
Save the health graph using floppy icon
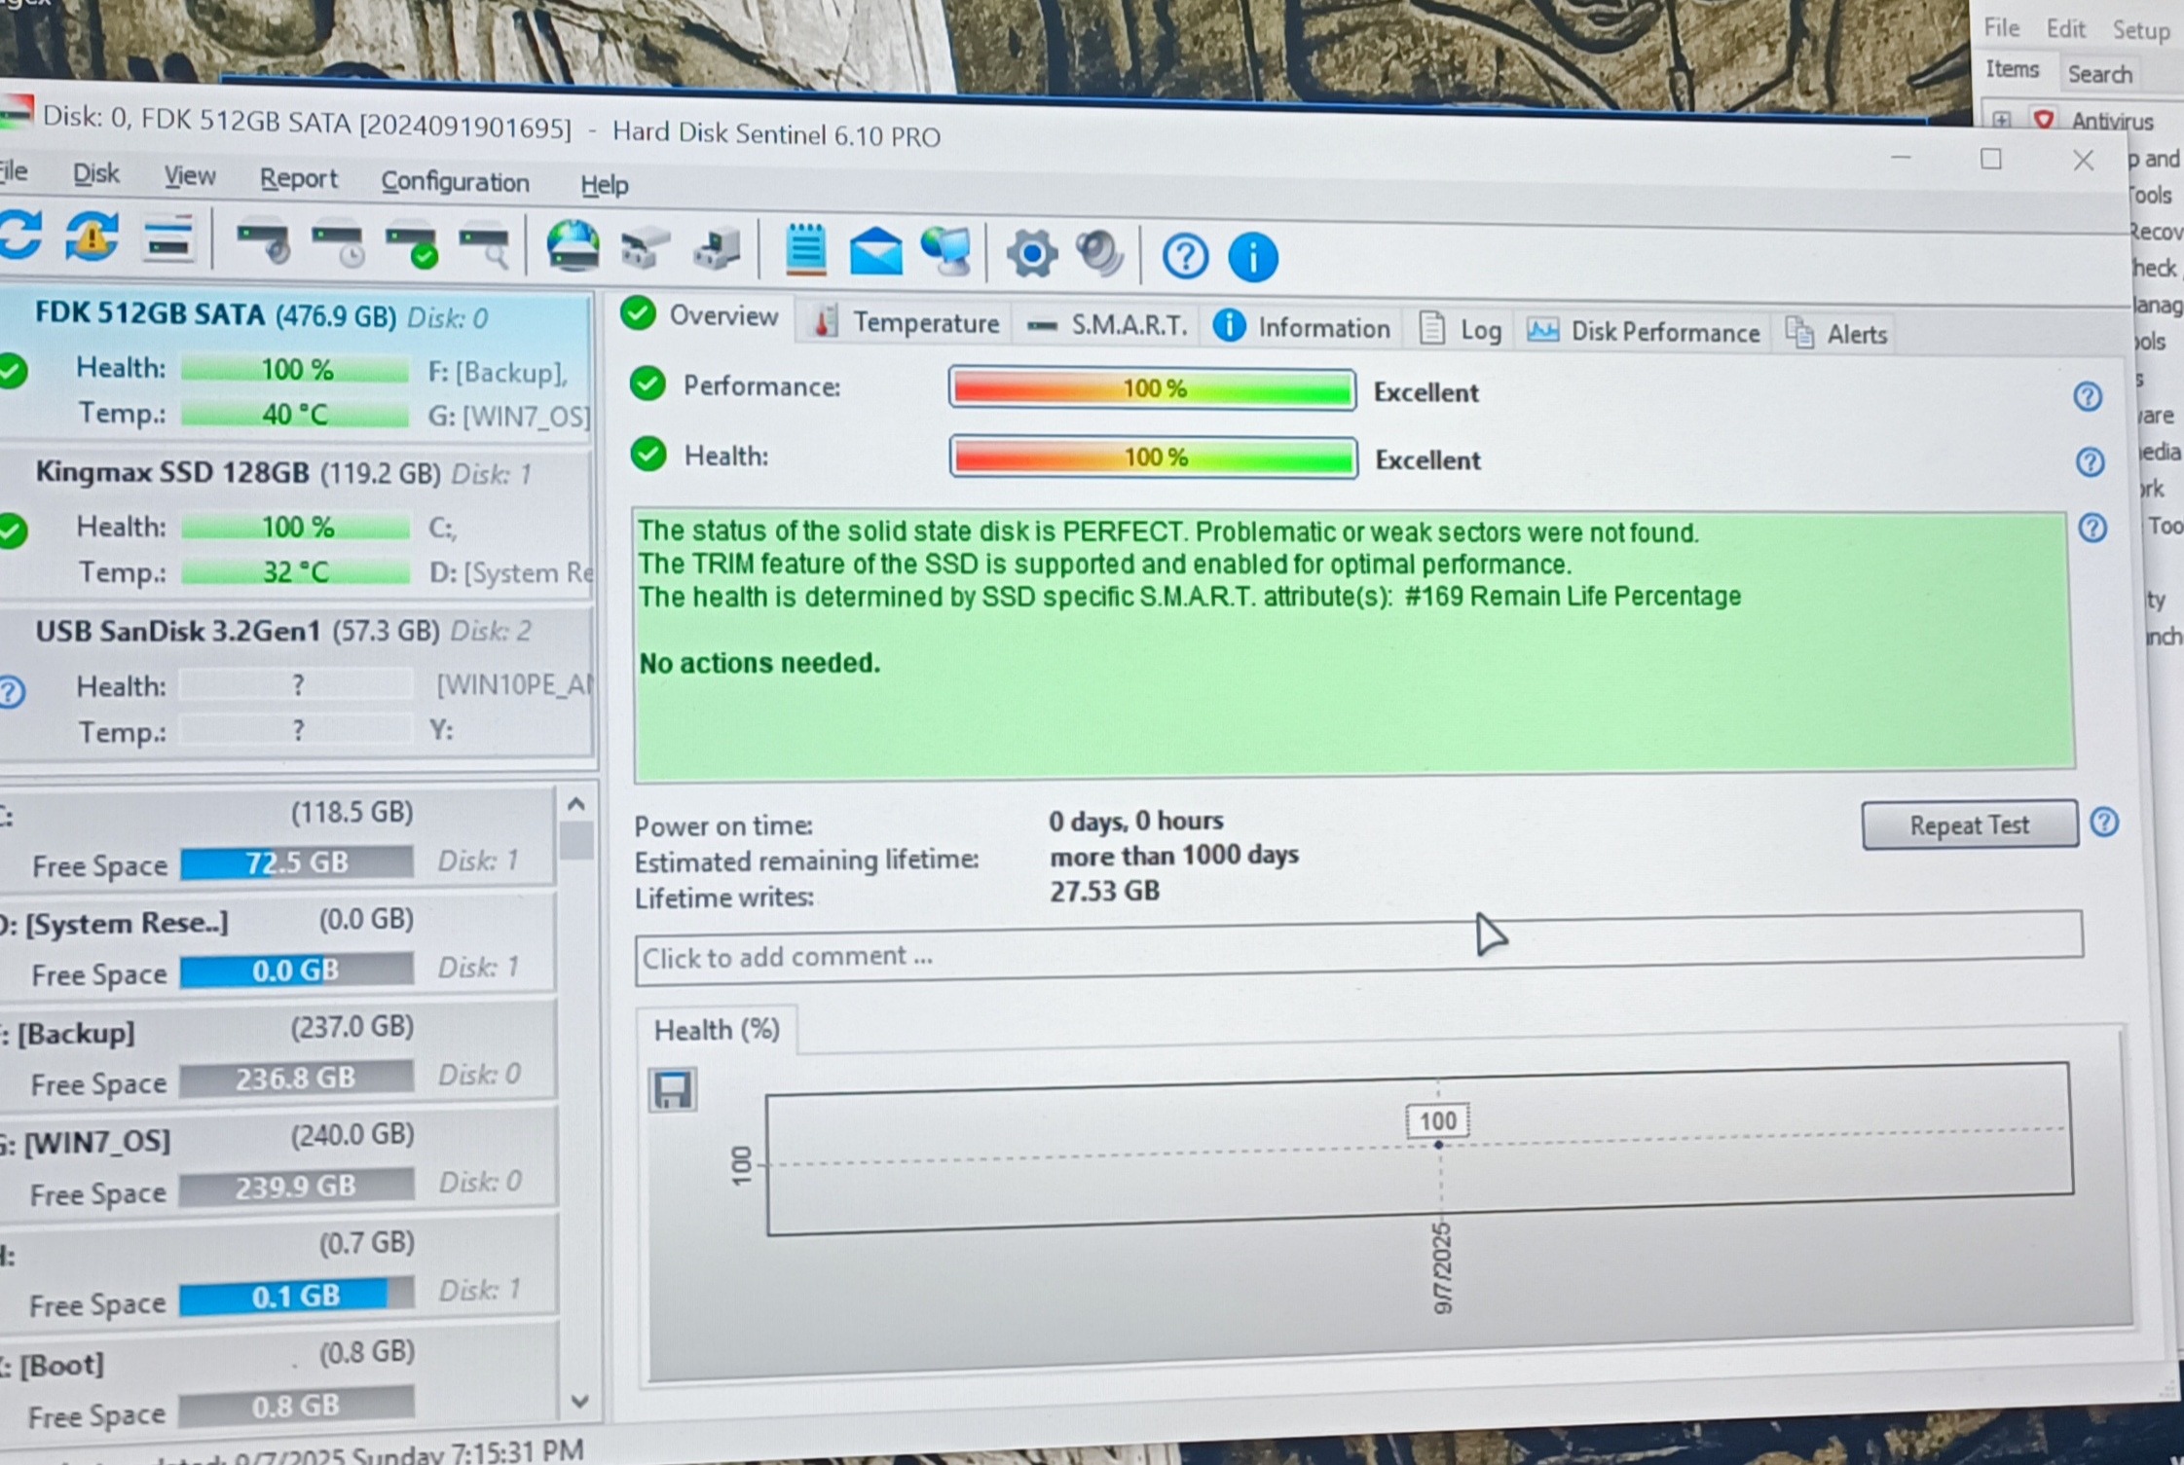(x=672, y=1089)
